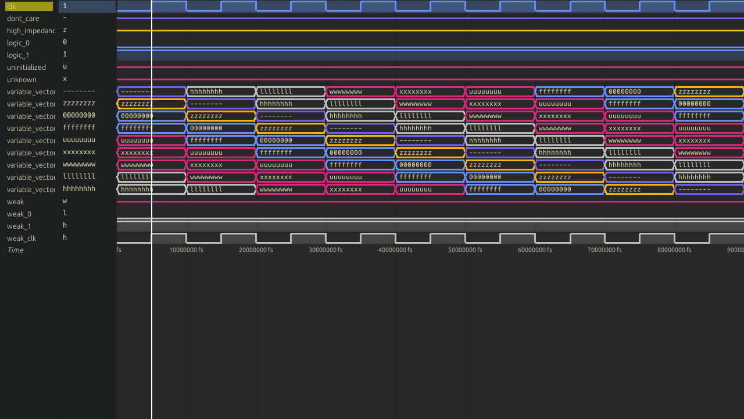Choose the unknown signal name
Image resolution: width=744 pixels, height=419 pixels.
pos(22,80)
